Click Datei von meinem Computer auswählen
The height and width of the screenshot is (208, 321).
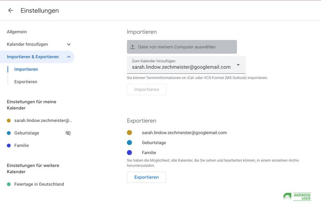[182, 47]
